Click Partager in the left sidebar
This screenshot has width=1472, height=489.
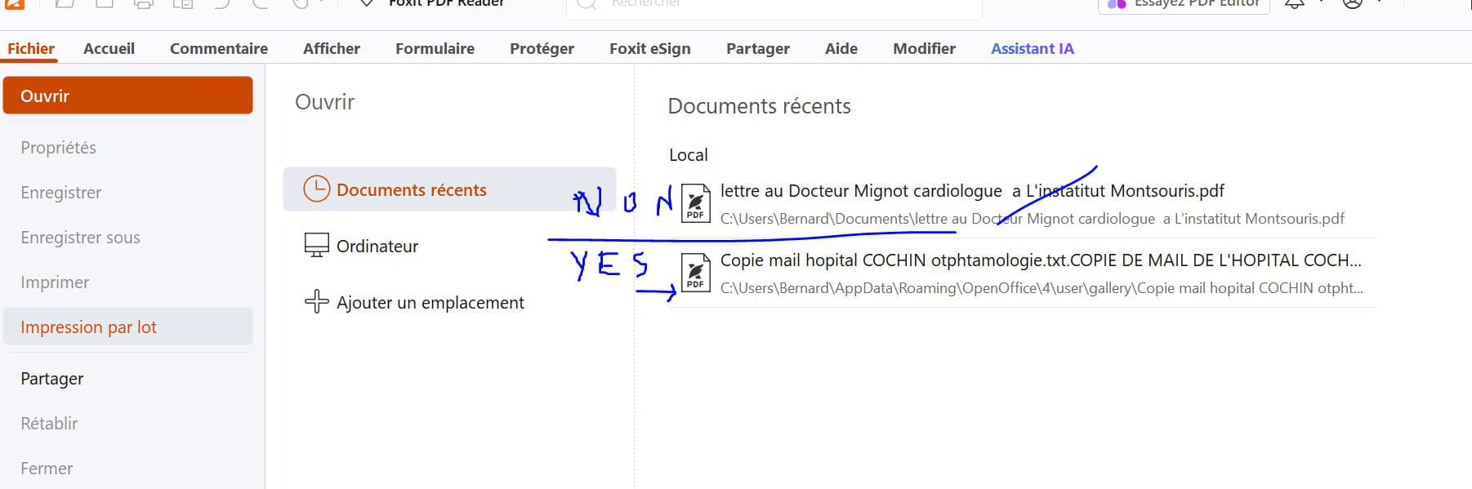52,379
